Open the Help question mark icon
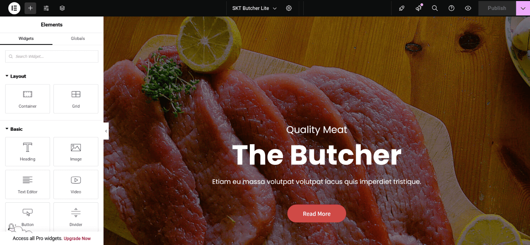This screenshot has height=245, width=530. pos(451,8)
